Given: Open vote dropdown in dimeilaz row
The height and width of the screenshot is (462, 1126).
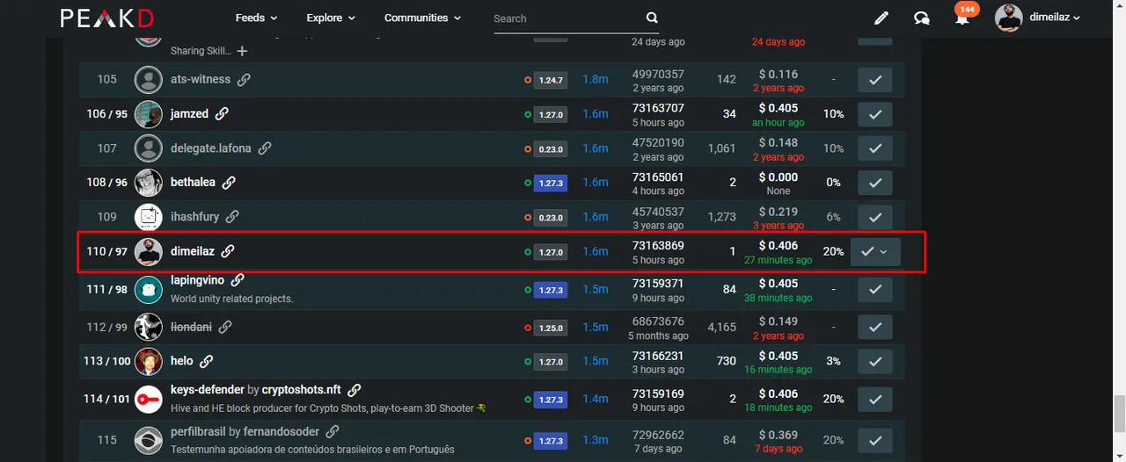Looking at the screenshot, I should [x=884, y=251].
